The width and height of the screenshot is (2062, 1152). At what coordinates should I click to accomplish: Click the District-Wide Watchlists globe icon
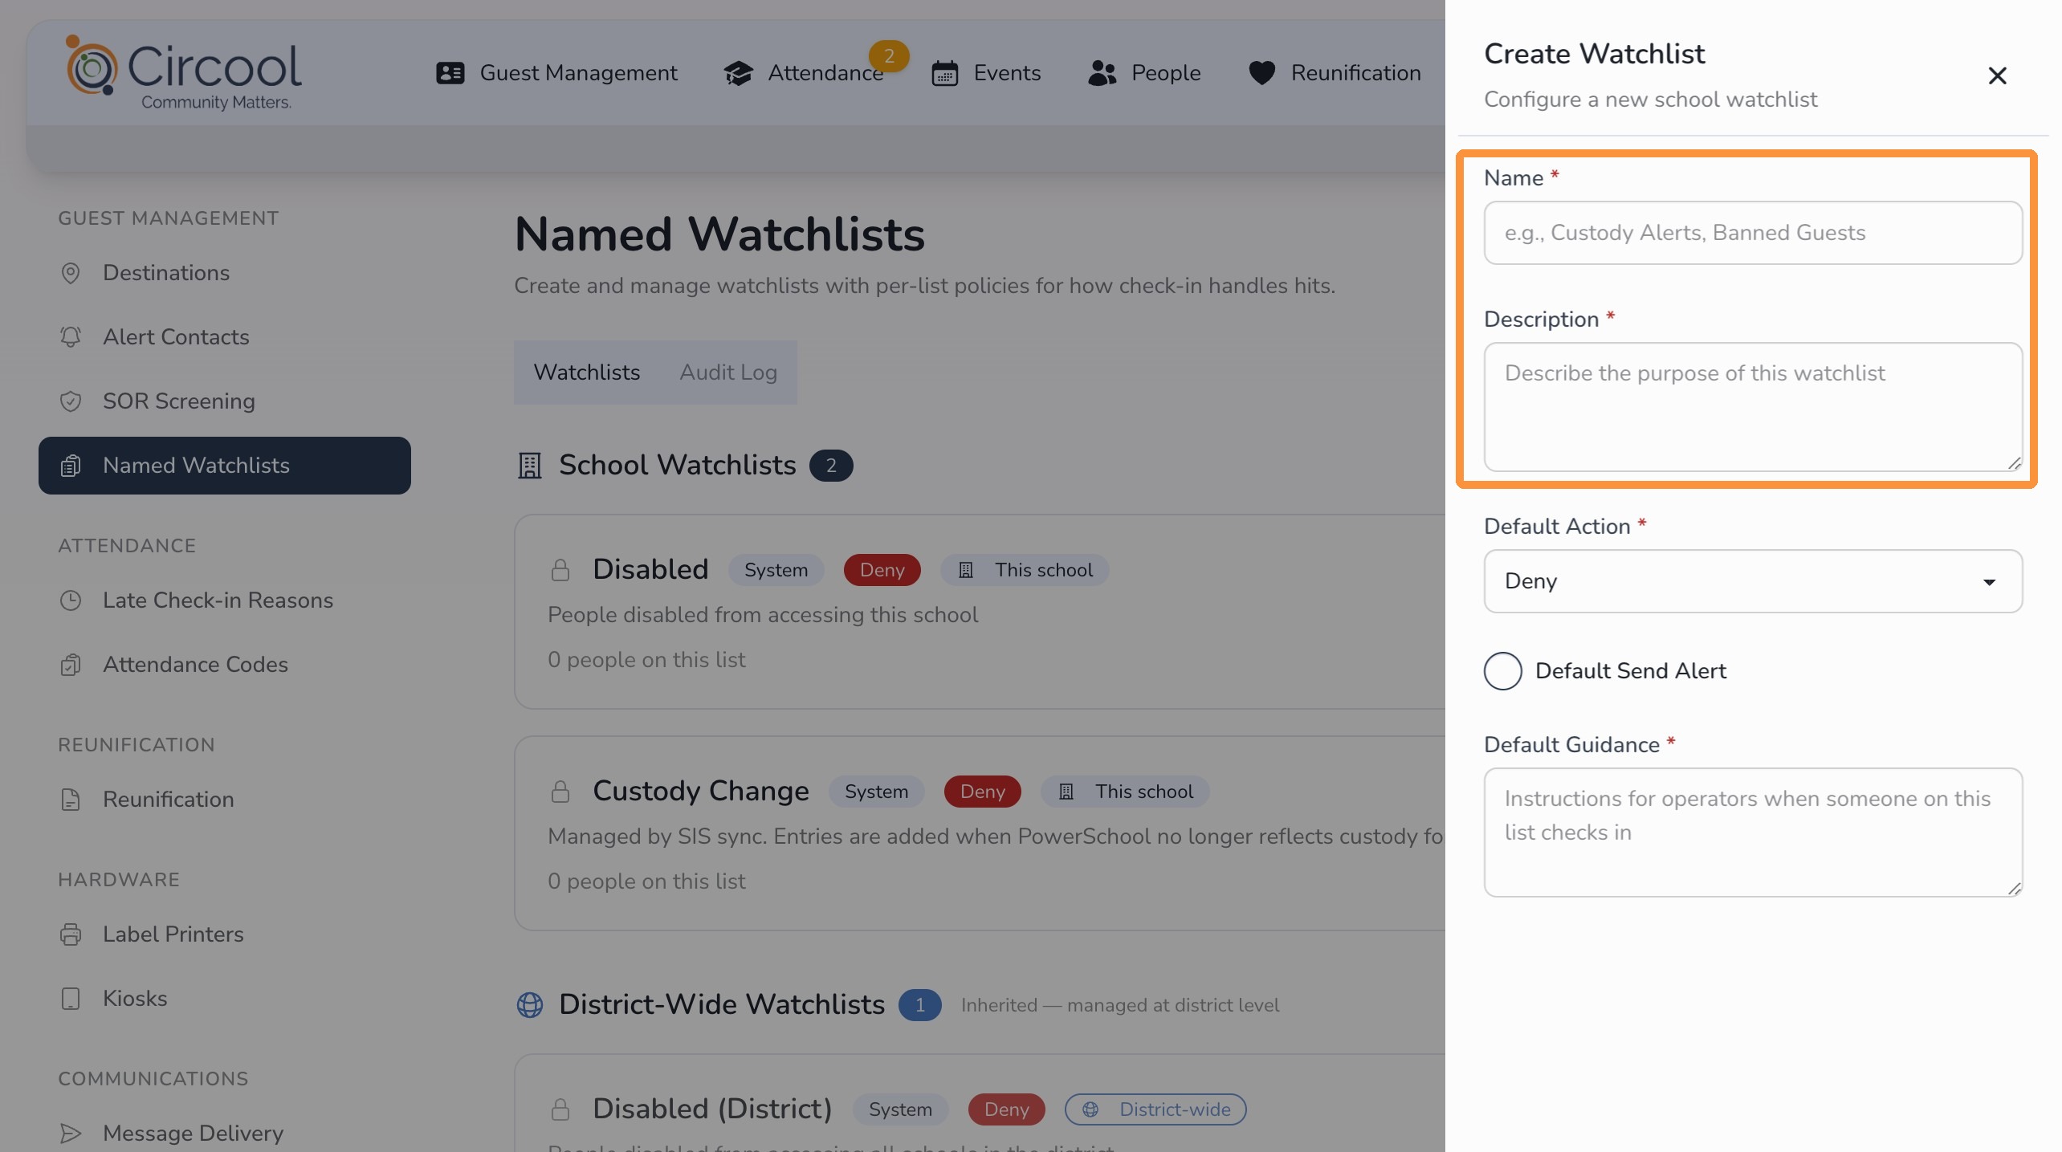[530, 1005]
